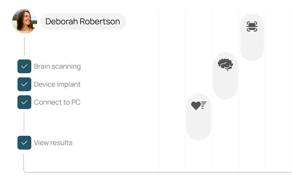
Task: Click the dotted connector below the profile photo
Action: (x=24, y=46)
